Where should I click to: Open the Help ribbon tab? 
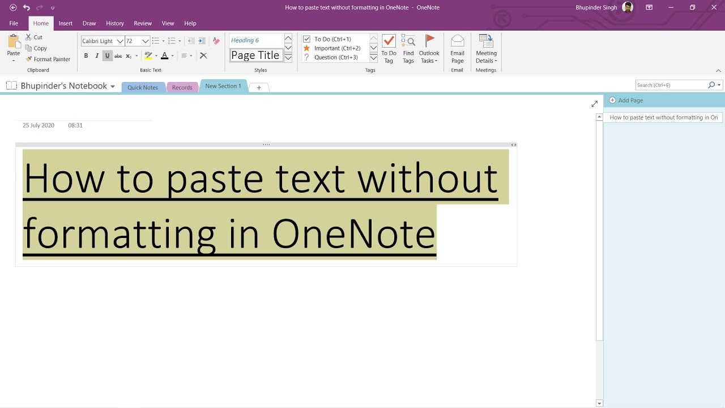190,23
